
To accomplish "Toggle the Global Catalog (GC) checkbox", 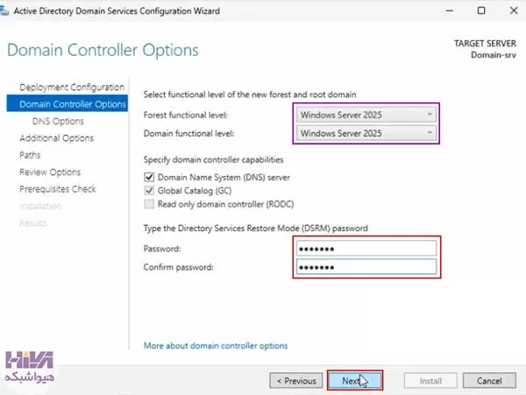I will click(149, 191).
